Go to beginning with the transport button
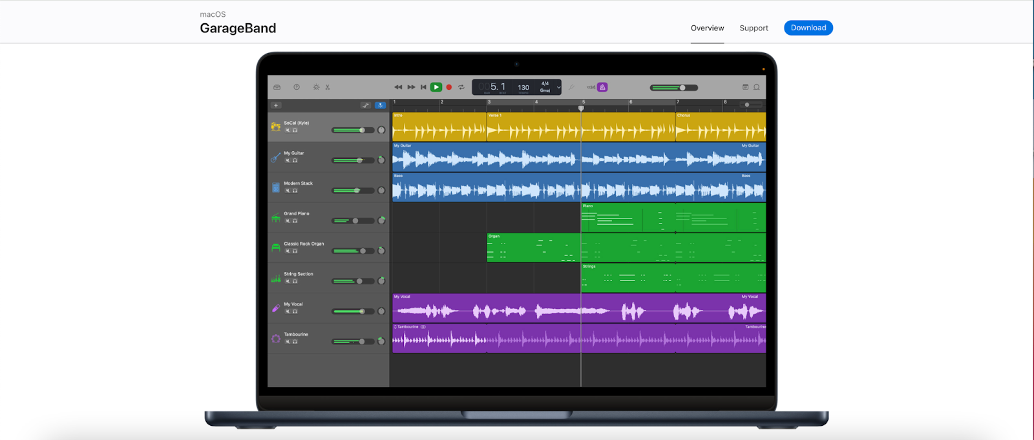Image resolution: width=1034 pixels, height=440 pixels. pos(423,87)
